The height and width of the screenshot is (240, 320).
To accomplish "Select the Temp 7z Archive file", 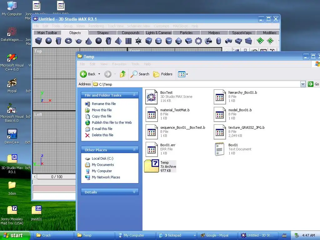I will click(160, 166).
